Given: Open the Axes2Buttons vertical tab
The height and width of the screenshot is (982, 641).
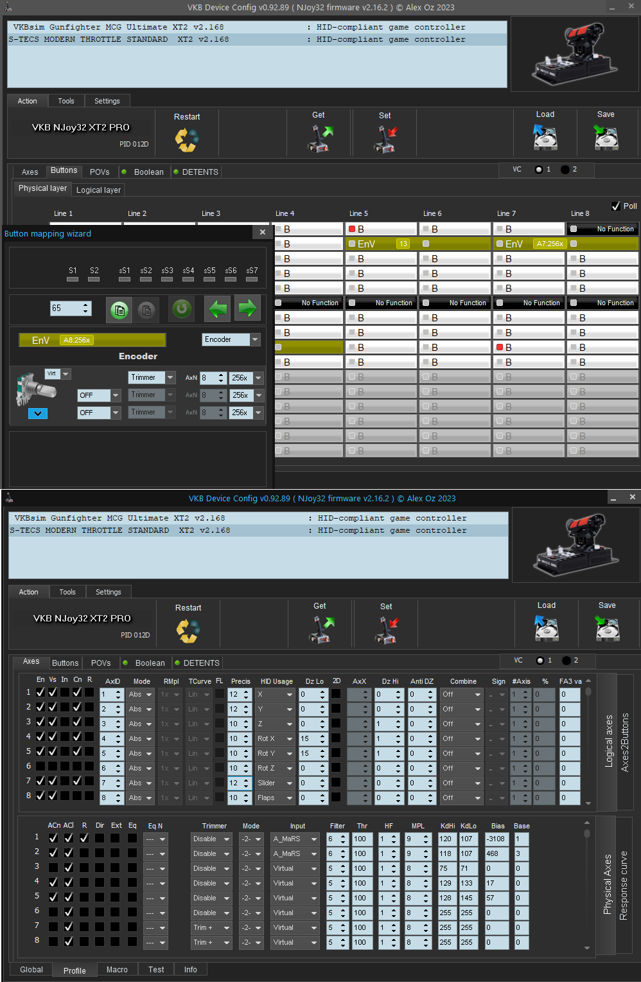Looking at the screenshot, I should point(624,742).
